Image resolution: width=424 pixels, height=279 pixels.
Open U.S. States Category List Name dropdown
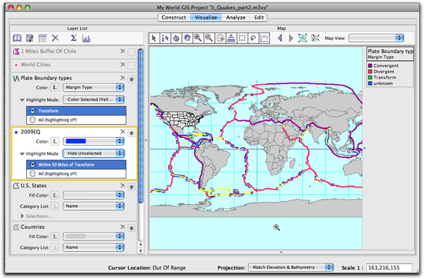93,206
